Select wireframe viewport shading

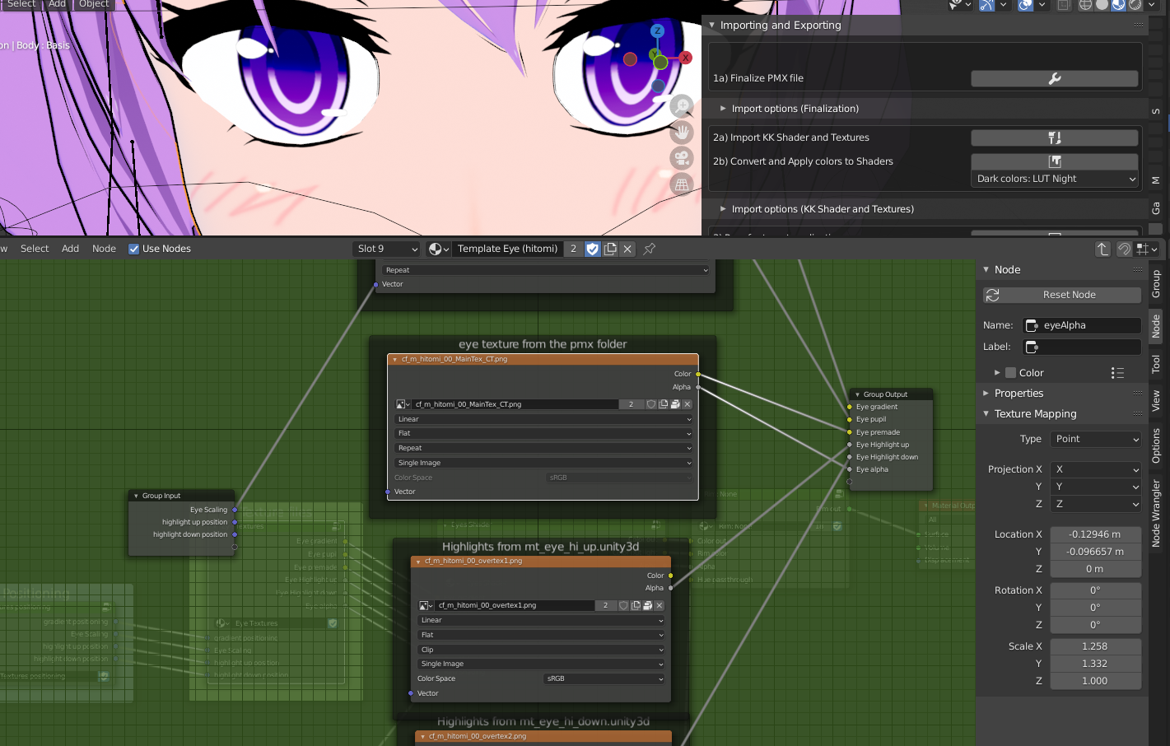click(1085, 5)
